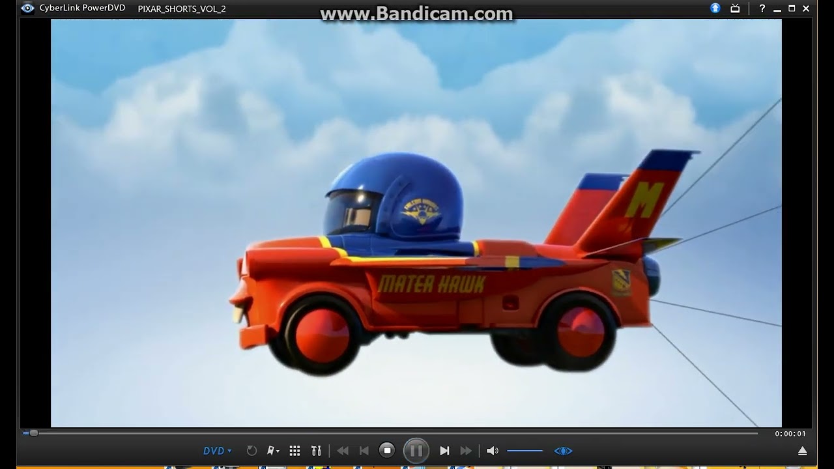Screen dimensions: 834x469
Task: Skip to the next chapter
Action: pyautogui.click(x=444, y=451)
